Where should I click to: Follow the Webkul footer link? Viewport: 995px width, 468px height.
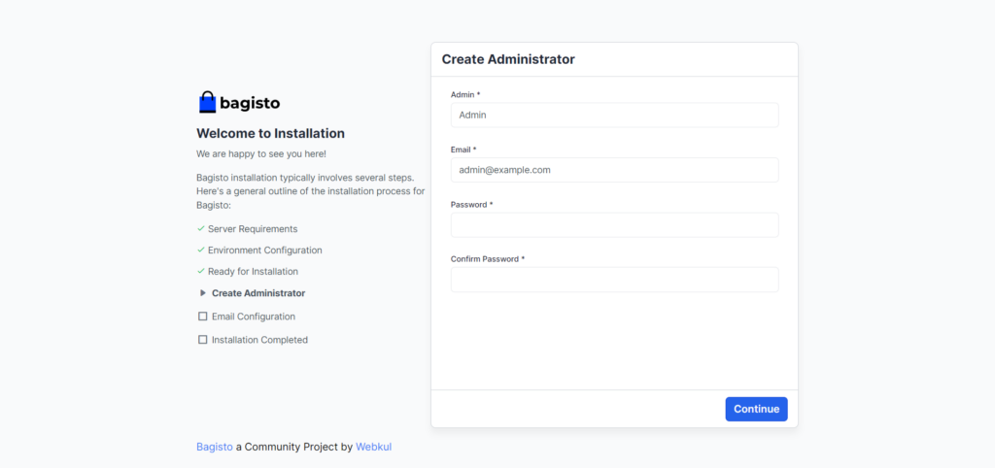pyautogui.click(x=373, y=447)
